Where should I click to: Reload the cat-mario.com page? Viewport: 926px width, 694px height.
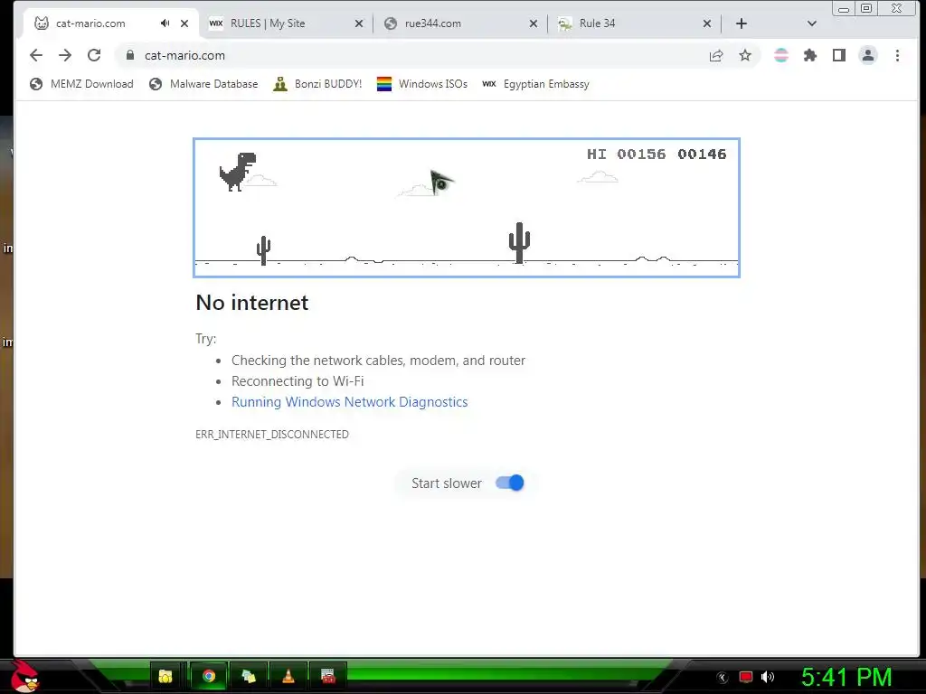coord(94,55)
